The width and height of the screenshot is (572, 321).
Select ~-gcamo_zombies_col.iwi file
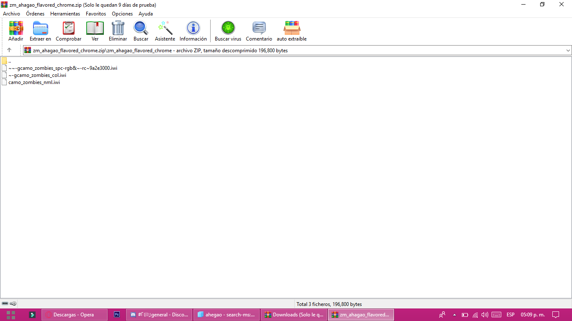(34, 75)
